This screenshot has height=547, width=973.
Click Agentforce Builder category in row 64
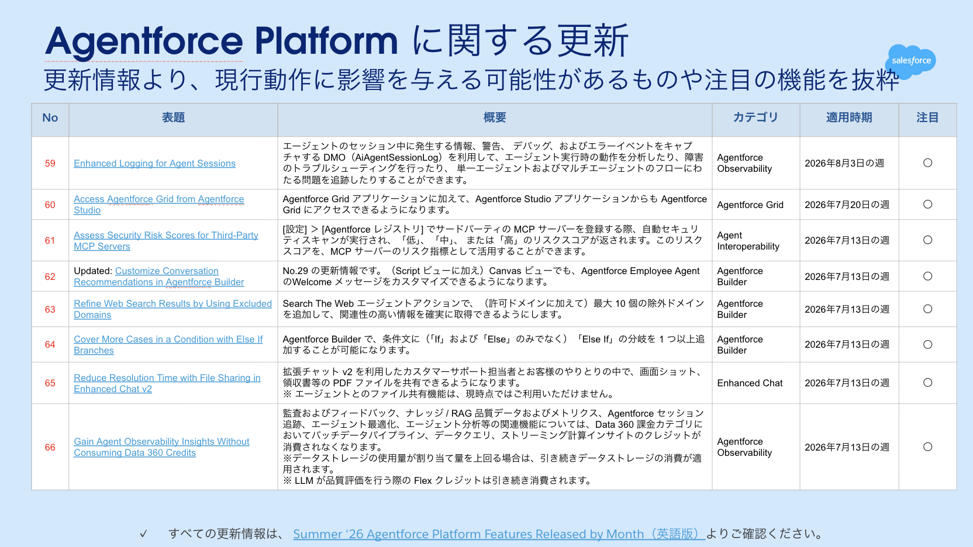(740, 345)
